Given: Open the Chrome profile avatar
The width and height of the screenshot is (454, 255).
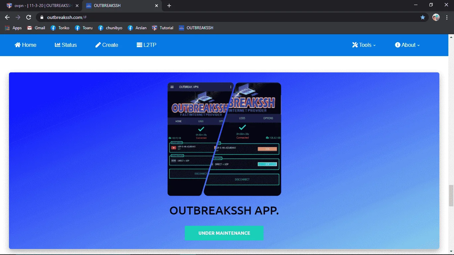Looking at the screenshot, I should tap(436, 17).
